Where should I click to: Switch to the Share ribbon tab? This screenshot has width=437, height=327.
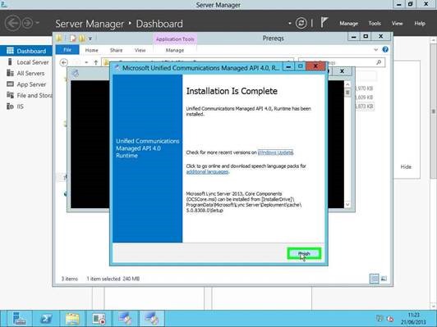pyautogui.click(x=116, y=50)
